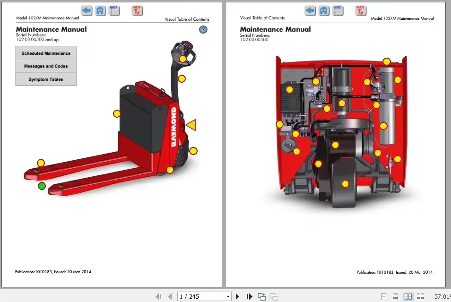Click the Index icon on right page
The height and width of the screenshot is (302, 451).
click(338, 10)
